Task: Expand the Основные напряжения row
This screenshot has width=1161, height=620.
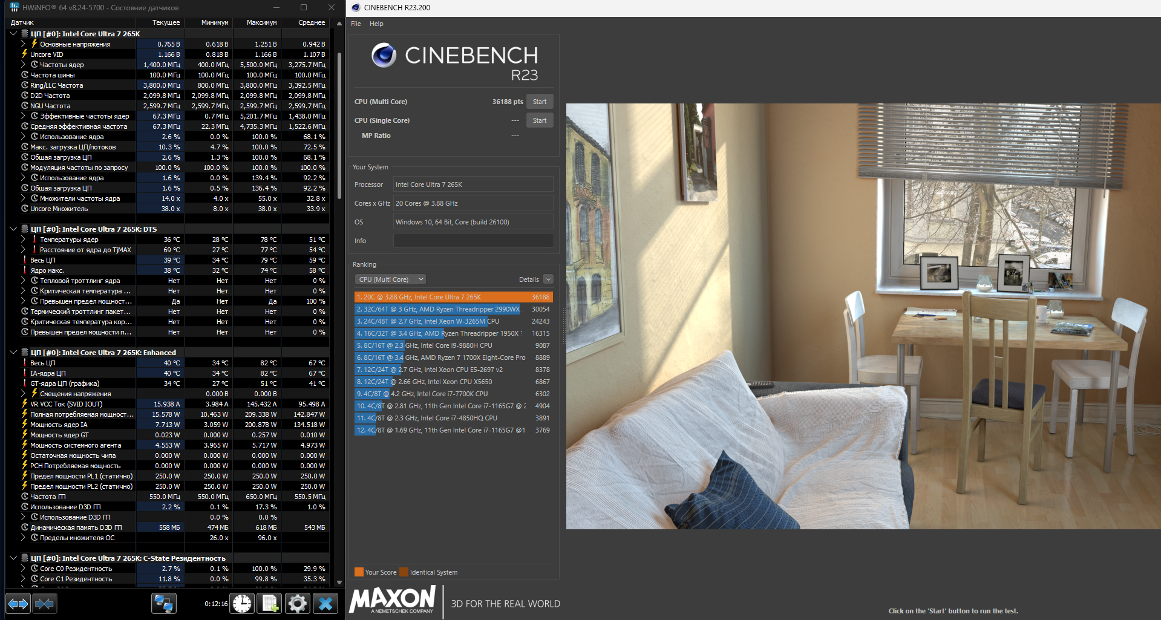Action: [23, 44]
